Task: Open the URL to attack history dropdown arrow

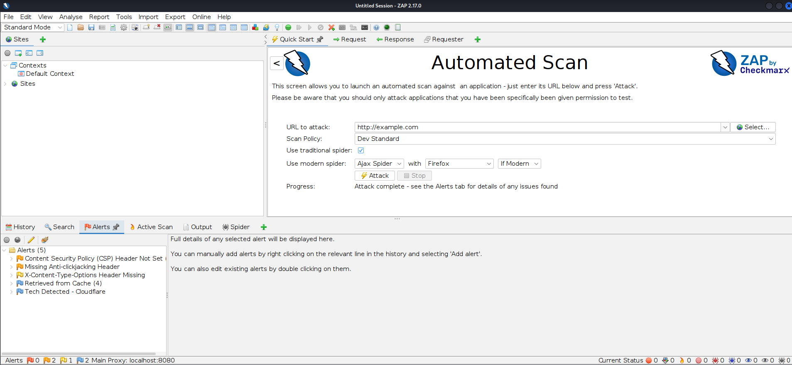Action: pyautogui.click(x=725, y=127)
